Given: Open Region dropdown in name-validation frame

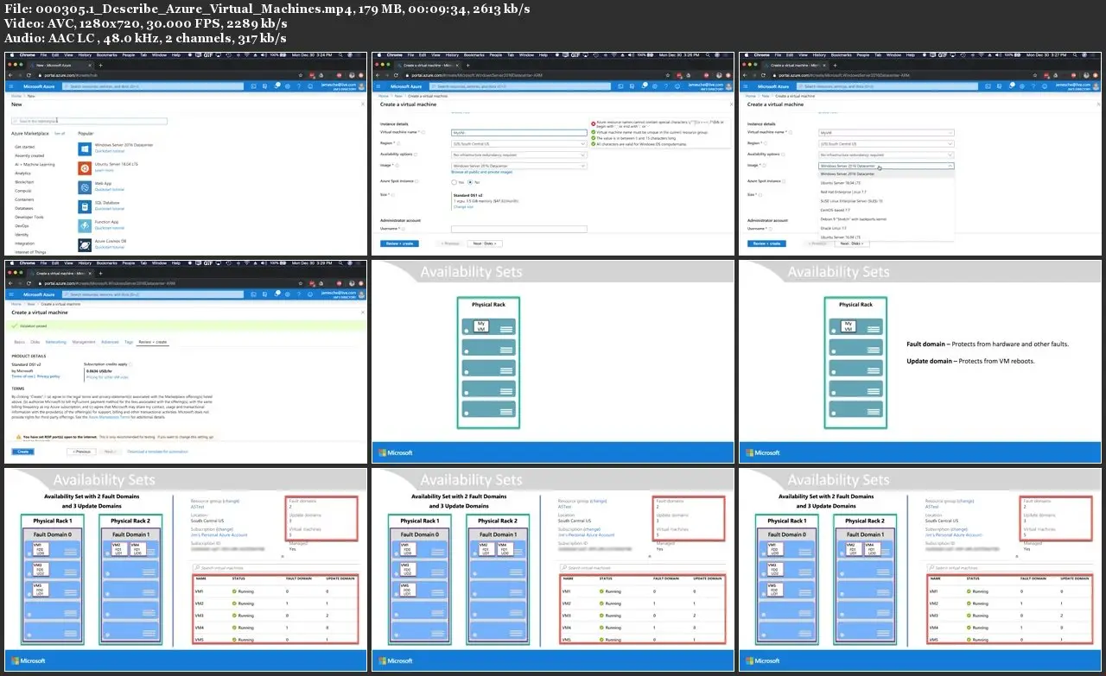Looking at the screenshot, I should point(519,143).
